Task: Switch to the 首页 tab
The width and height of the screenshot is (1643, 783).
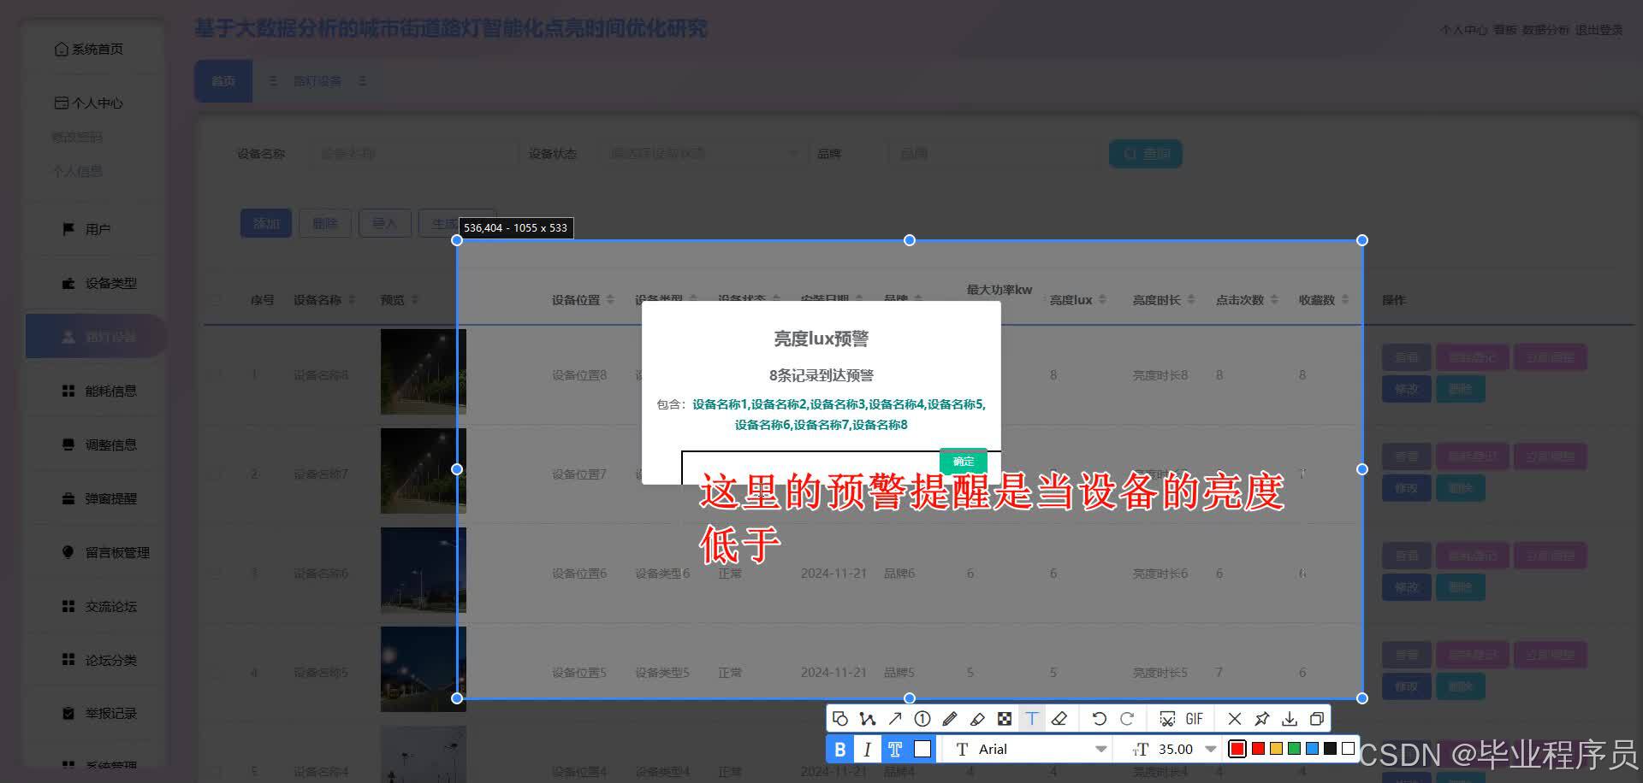Action: point(223,81)
